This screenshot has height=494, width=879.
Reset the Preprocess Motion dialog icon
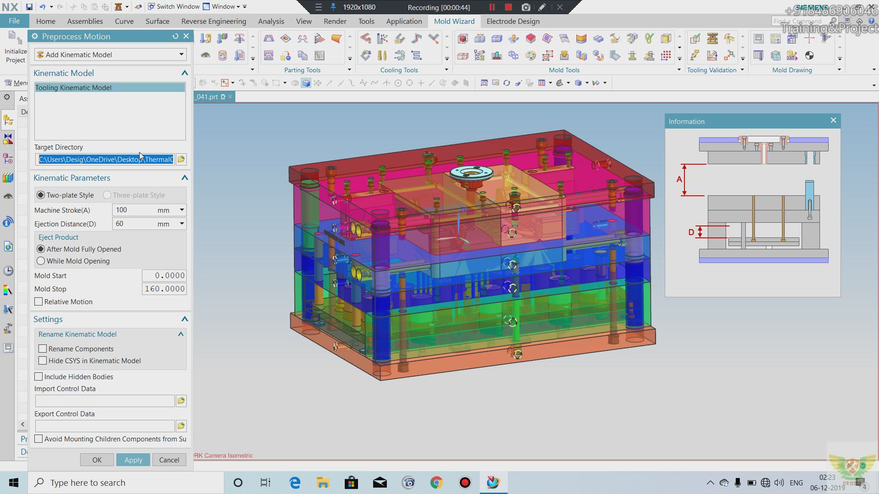(x=175, y=36)
